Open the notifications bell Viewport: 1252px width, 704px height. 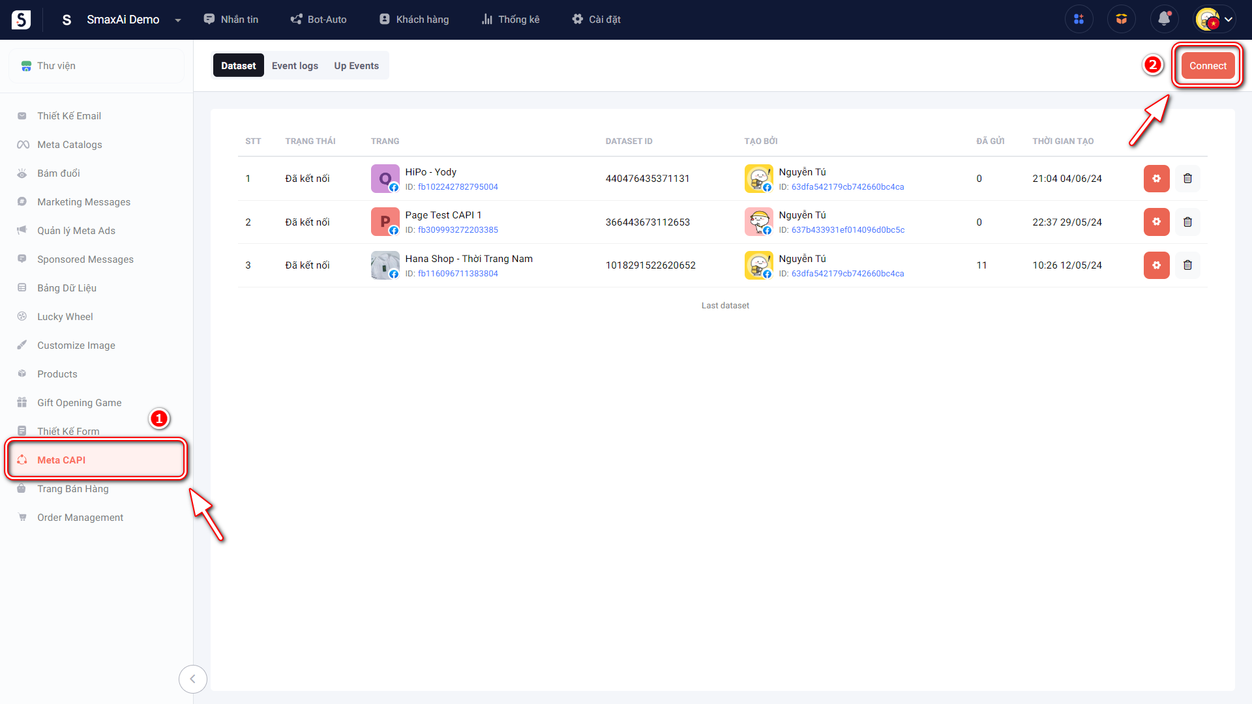coord(1164,20)
